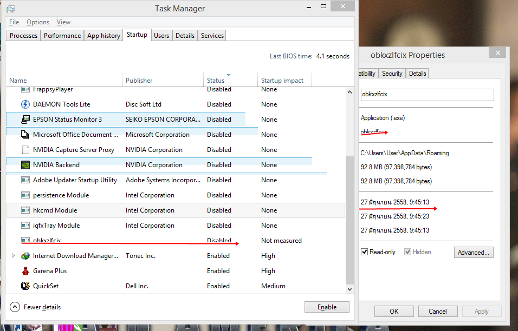Click the Task Manager title bar icon
Image resolution: width=518 pixels, height=331 pixels.
click(x=11, y=9)
